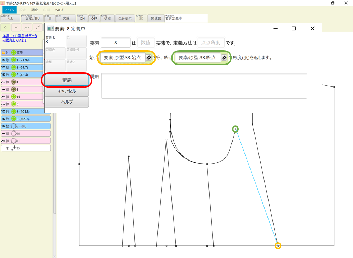Viewport: 353px width, 258px height.
Task: Click the green gear icon on element 1 (71.99)
Action: coord(14,60)
